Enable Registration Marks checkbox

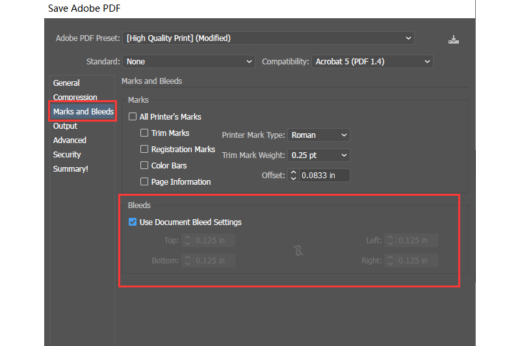click(144, 149)
